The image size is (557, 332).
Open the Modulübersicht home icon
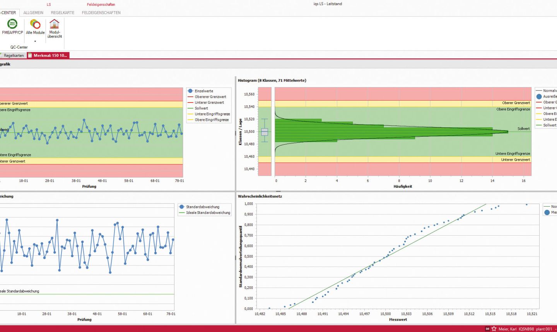click(55, 24)
